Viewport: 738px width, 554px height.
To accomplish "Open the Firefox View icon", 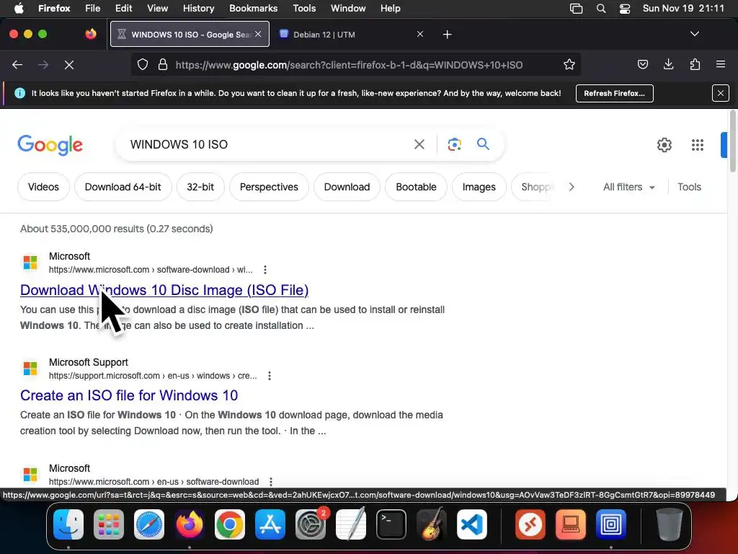I will point(91,34).
